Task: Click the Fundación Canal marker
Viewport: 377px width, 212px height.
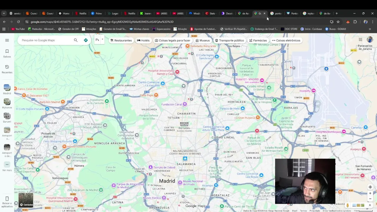Action: tap(185, 104)
